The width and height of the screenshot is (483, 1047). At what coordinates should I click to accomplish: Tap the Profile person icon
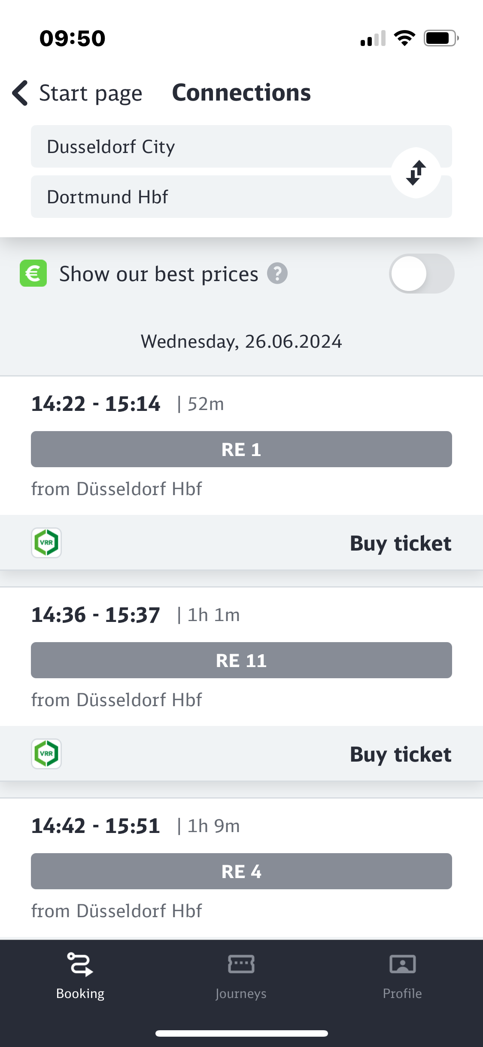point(402,964)
